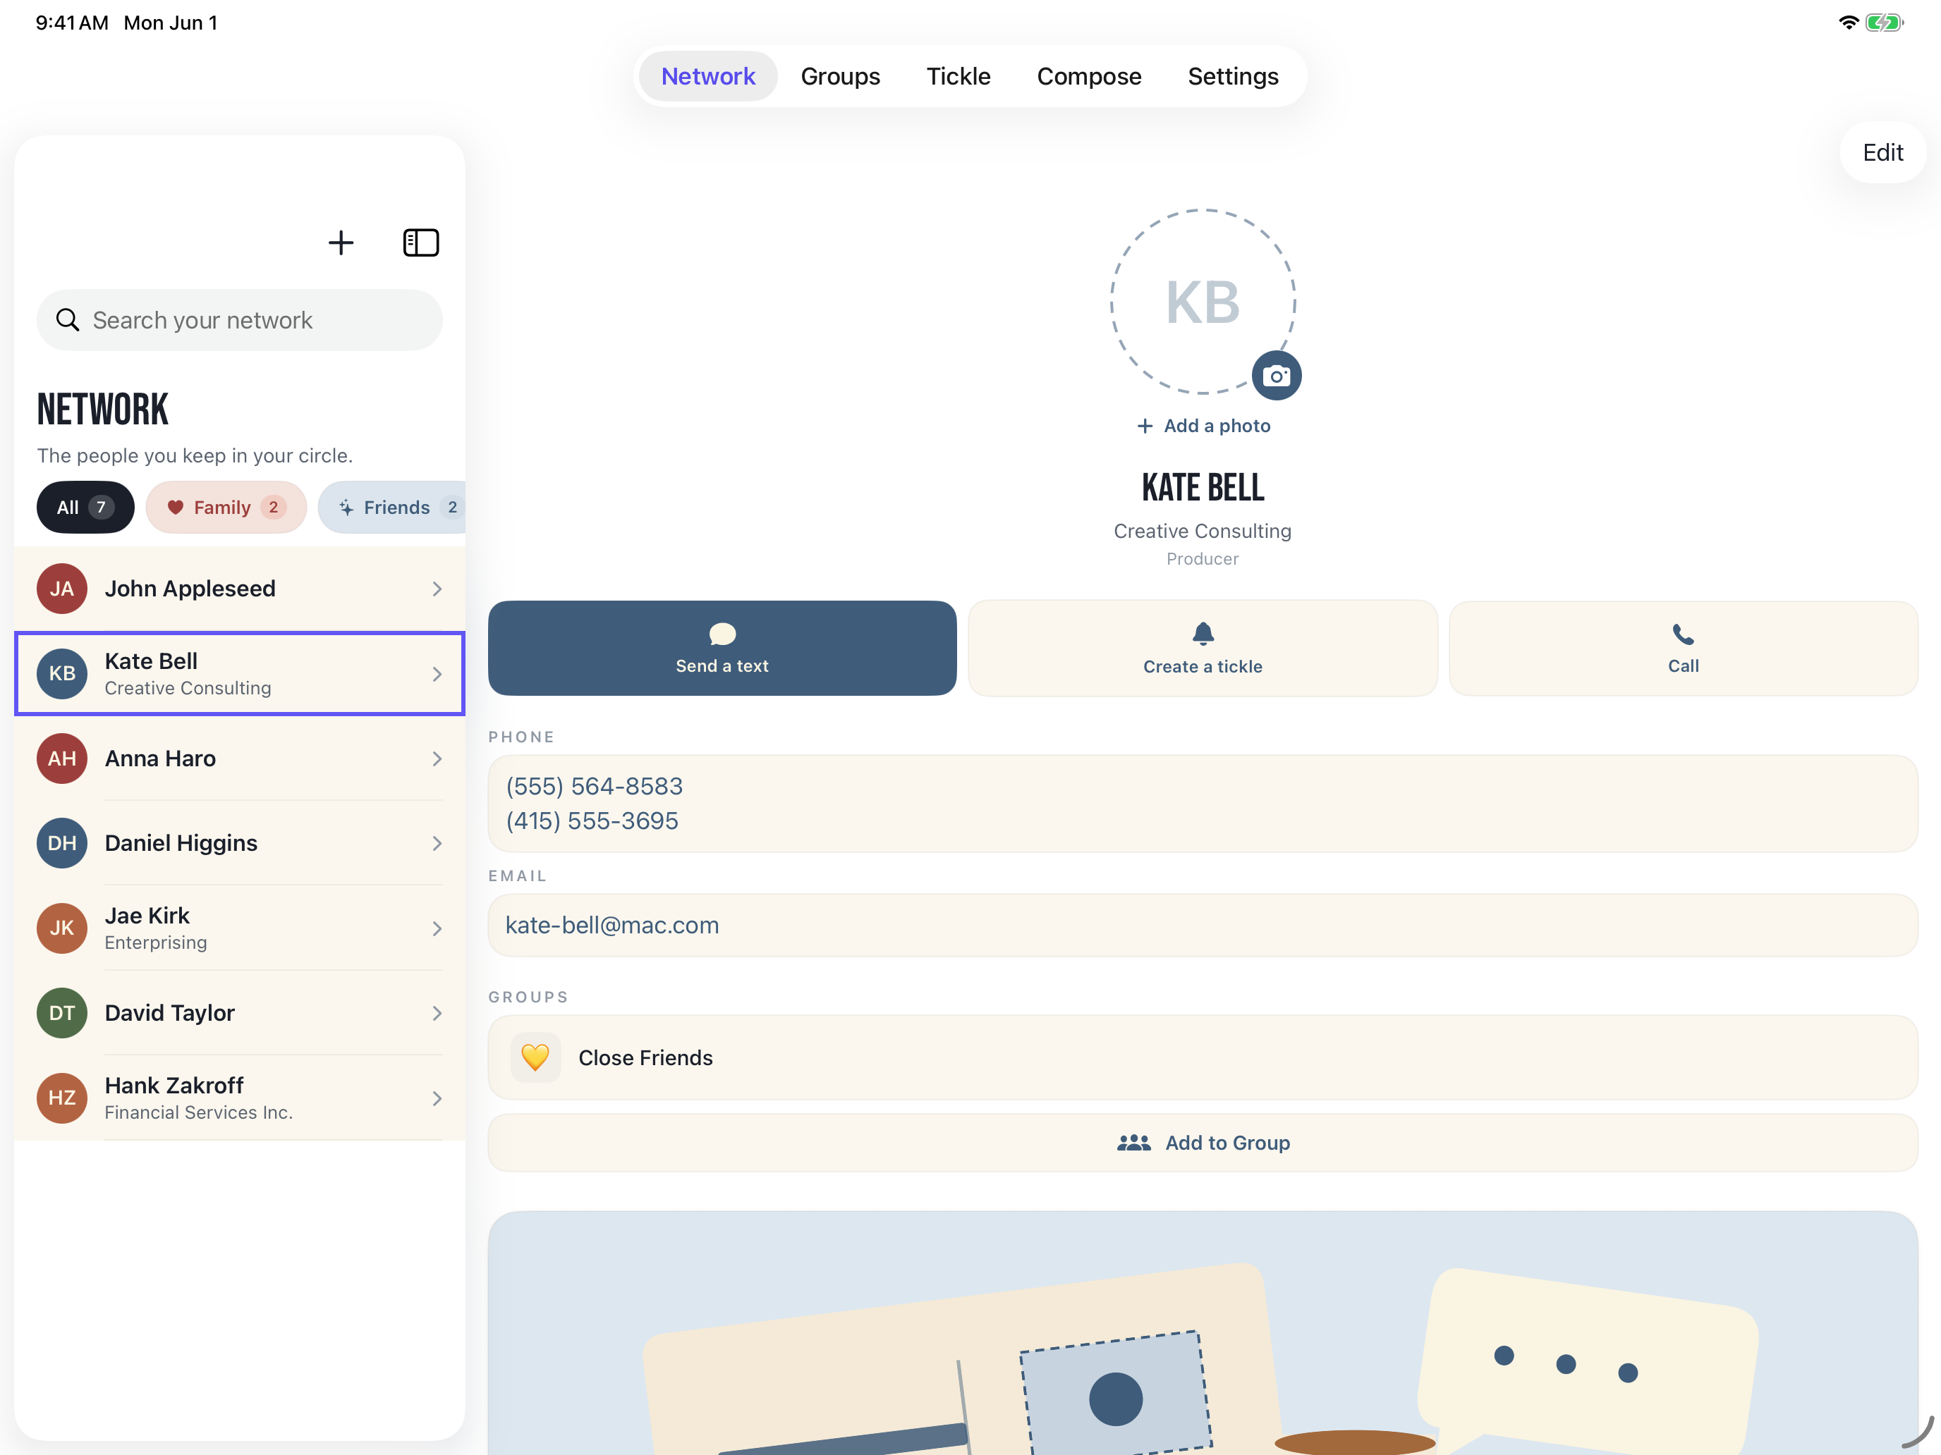This screenshot has height=1455, width=1941.
Task: Open Daniel Higgins's DH avatar
Action: [62, 844]
